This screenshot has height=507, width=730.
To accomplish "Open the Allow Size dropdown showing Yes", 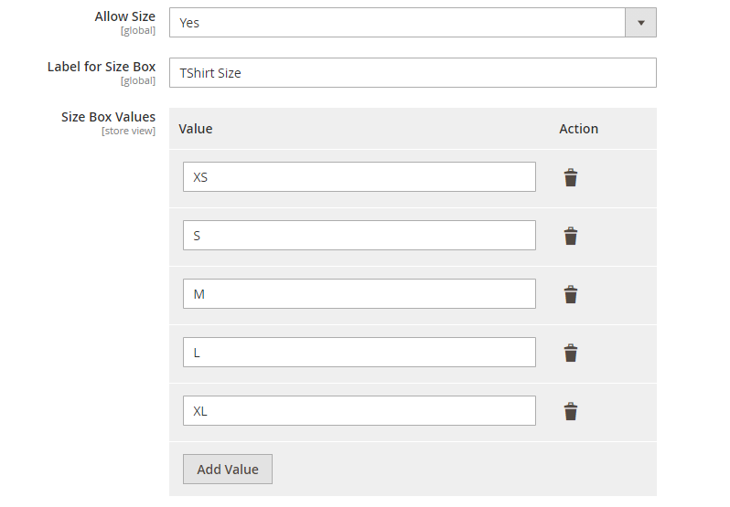I will [397, 23].
